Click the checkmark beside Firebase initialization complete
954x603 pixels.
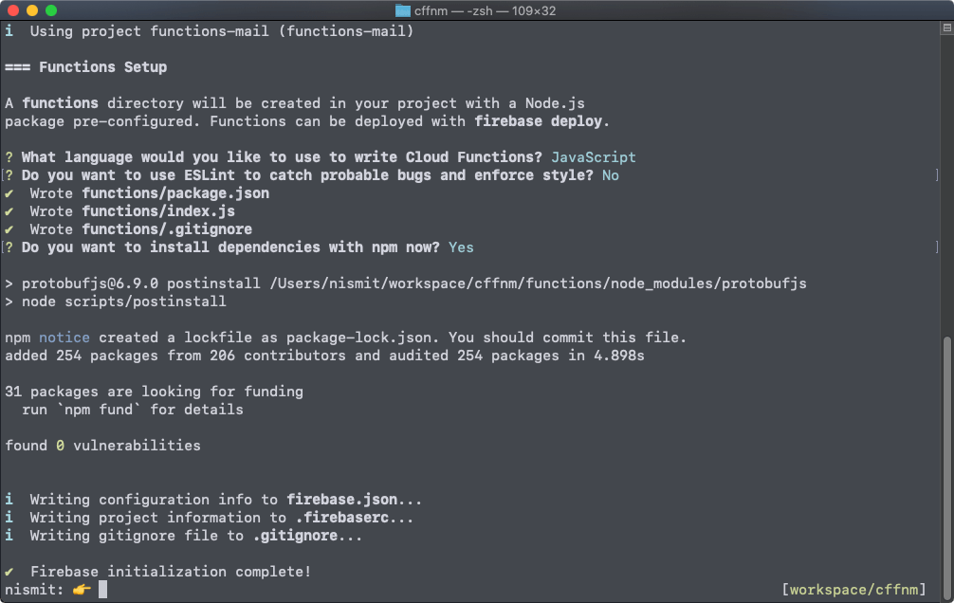[x=9, y=572]
